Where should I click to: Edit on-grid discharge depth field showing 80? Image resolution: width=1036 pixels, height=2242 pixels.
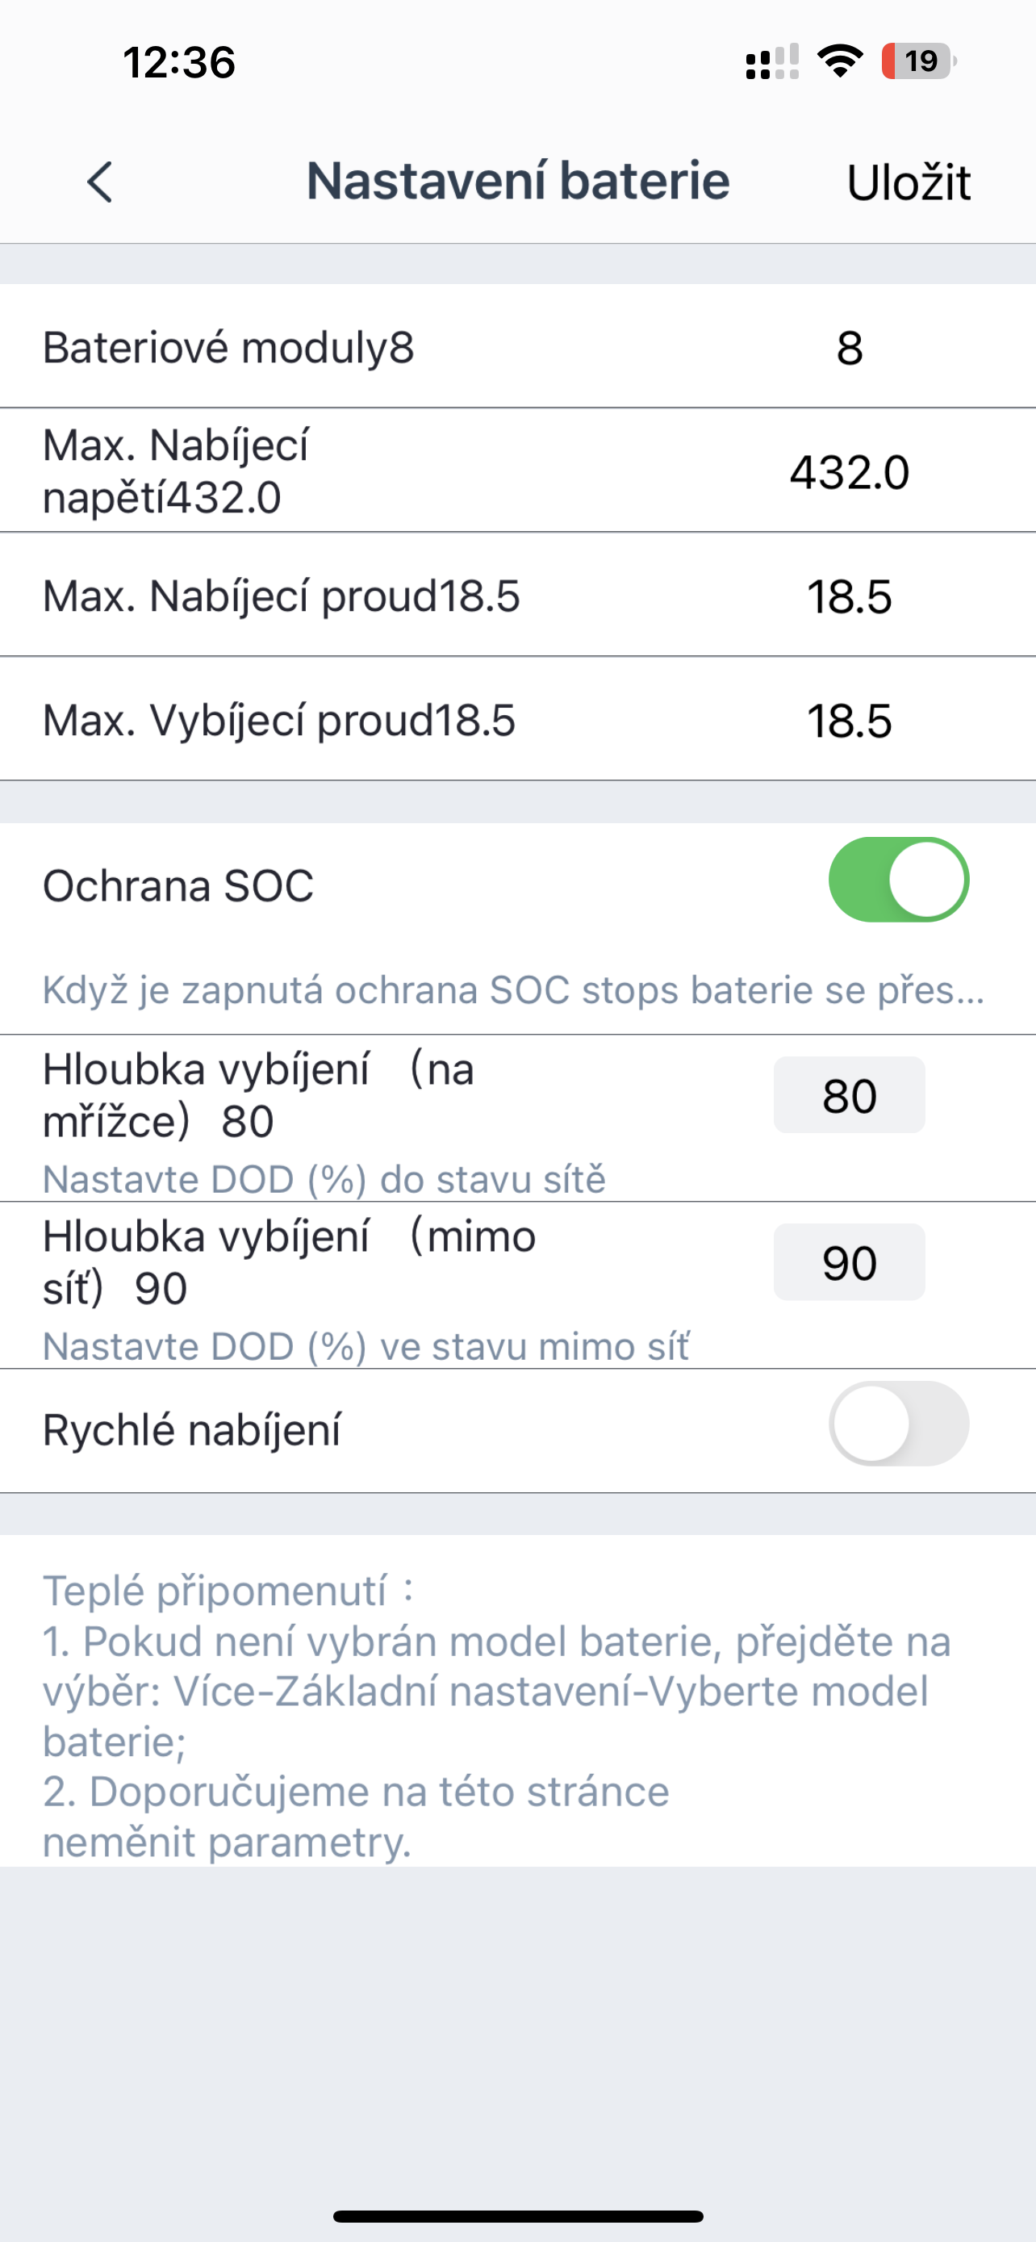(x=849, y=1095)
